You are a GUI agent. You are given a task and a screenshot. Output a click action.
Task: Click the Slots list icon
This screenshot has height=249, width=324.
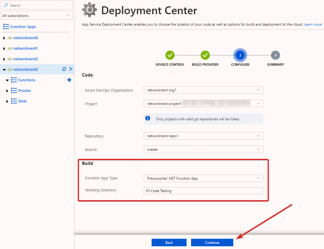pyautogui.click(x=14, y=101)
